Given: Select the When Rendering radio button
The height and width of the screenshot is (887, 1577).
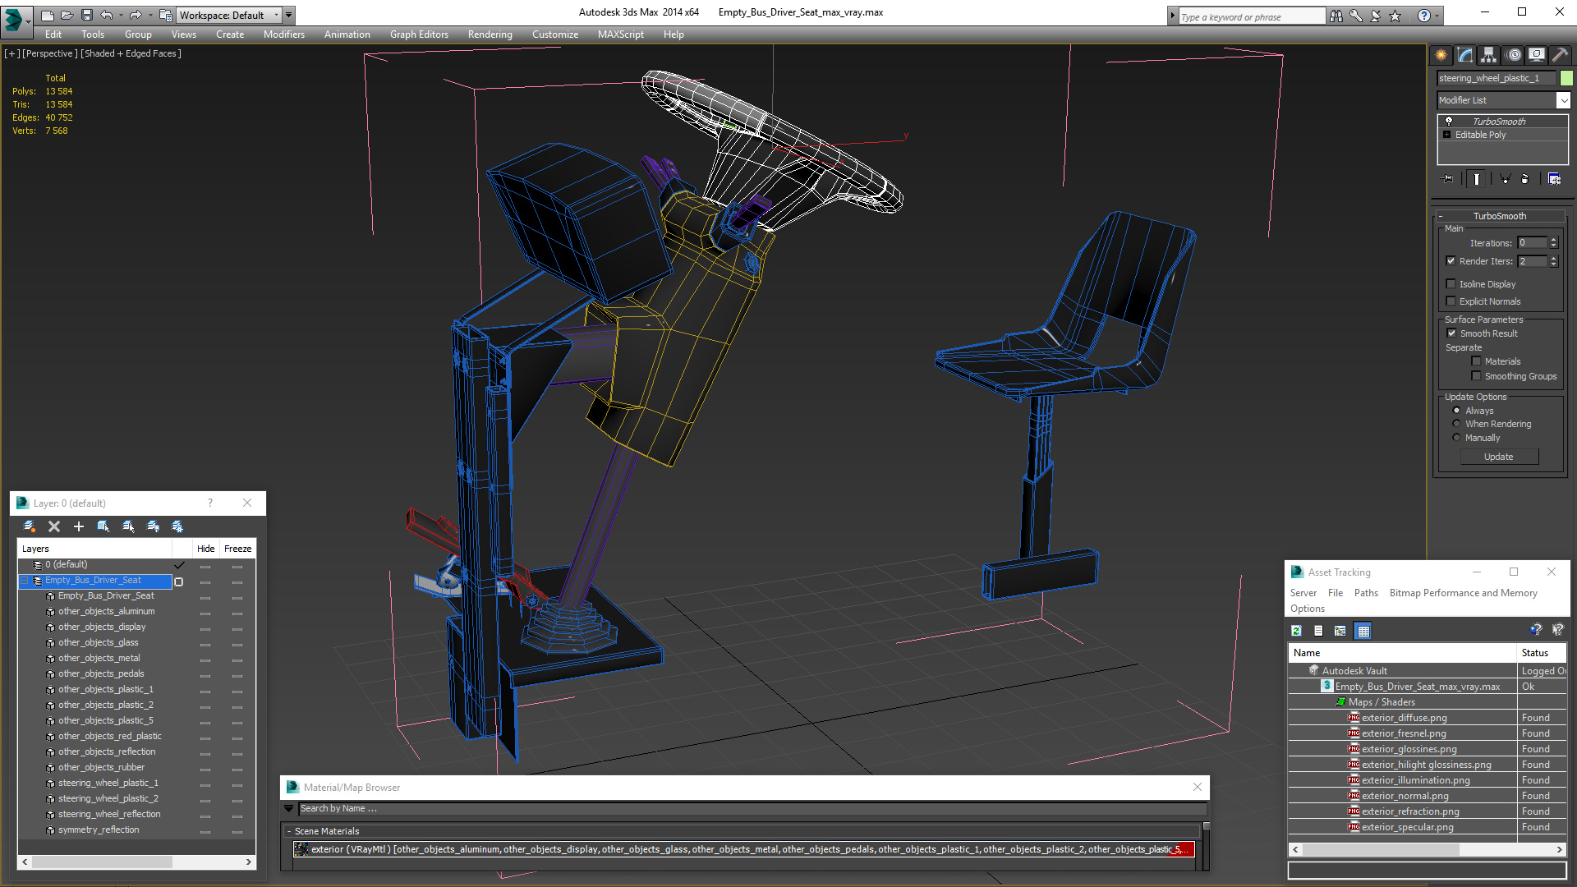Looking at the screenshot, I should (1456, 424).
